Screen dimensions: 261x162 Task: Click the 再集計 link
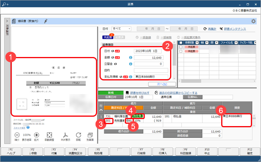pyautogui.click(x=212, y=29)
